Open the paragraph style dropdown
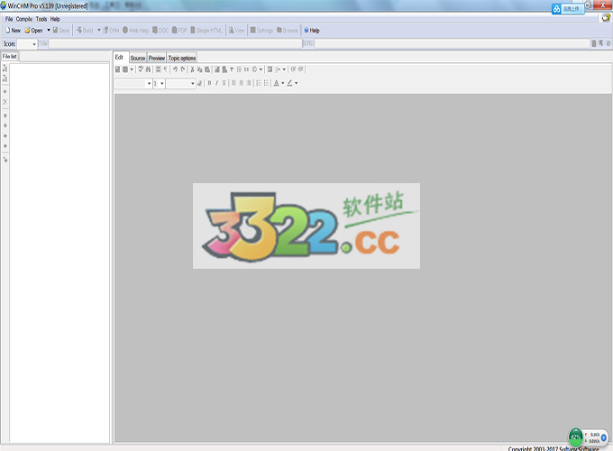The width and height of the screenshot is (613, 451). point(180,83)
